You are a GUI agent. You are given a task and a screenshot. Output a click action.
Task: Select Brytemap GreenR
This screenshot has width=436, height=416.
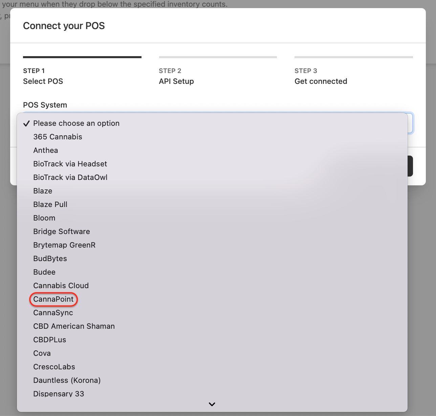coord(212,245)
